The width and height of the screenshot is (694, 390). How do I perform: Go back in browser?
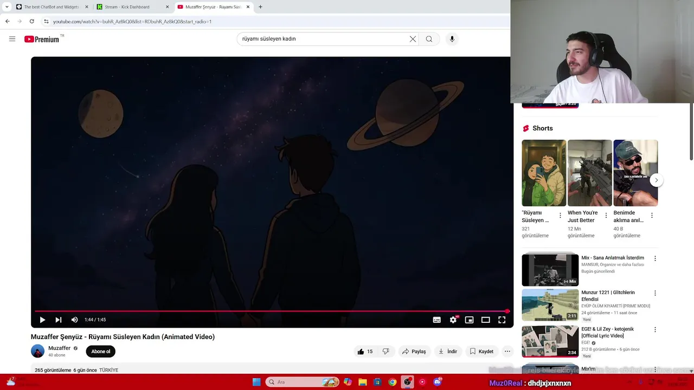pos(7,21)
